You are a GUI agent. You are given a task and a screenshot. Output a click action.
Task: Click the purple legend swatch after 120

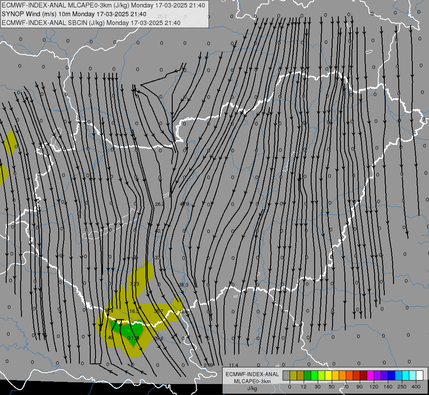(x=378, y=375)
